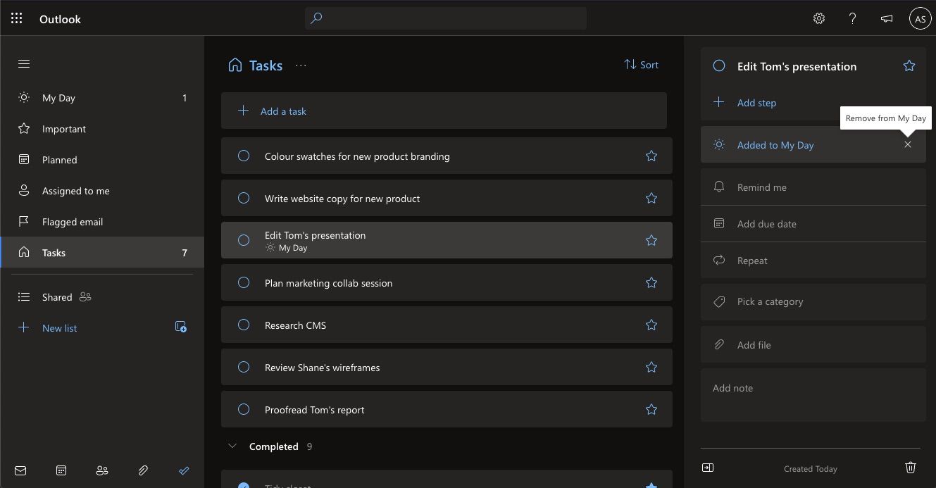The width and height of the screenshot is (936, 488).
Task: Collapse the Completed section chevron
Action: tap(232, 446)
